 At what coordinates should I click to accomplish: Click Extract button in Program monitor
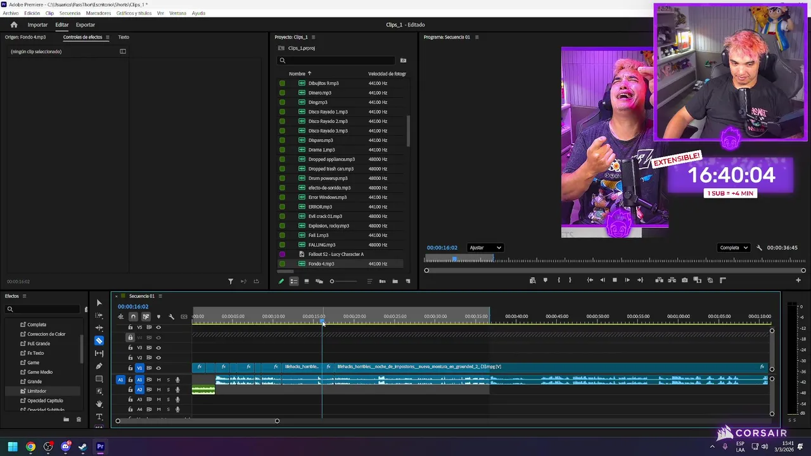(672, 280)
